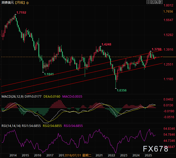Viewport: 176px width, 158px height.
Task: Click the 英镑美元 symbol title
Action: pyautogui.click(x=7, y=3)
